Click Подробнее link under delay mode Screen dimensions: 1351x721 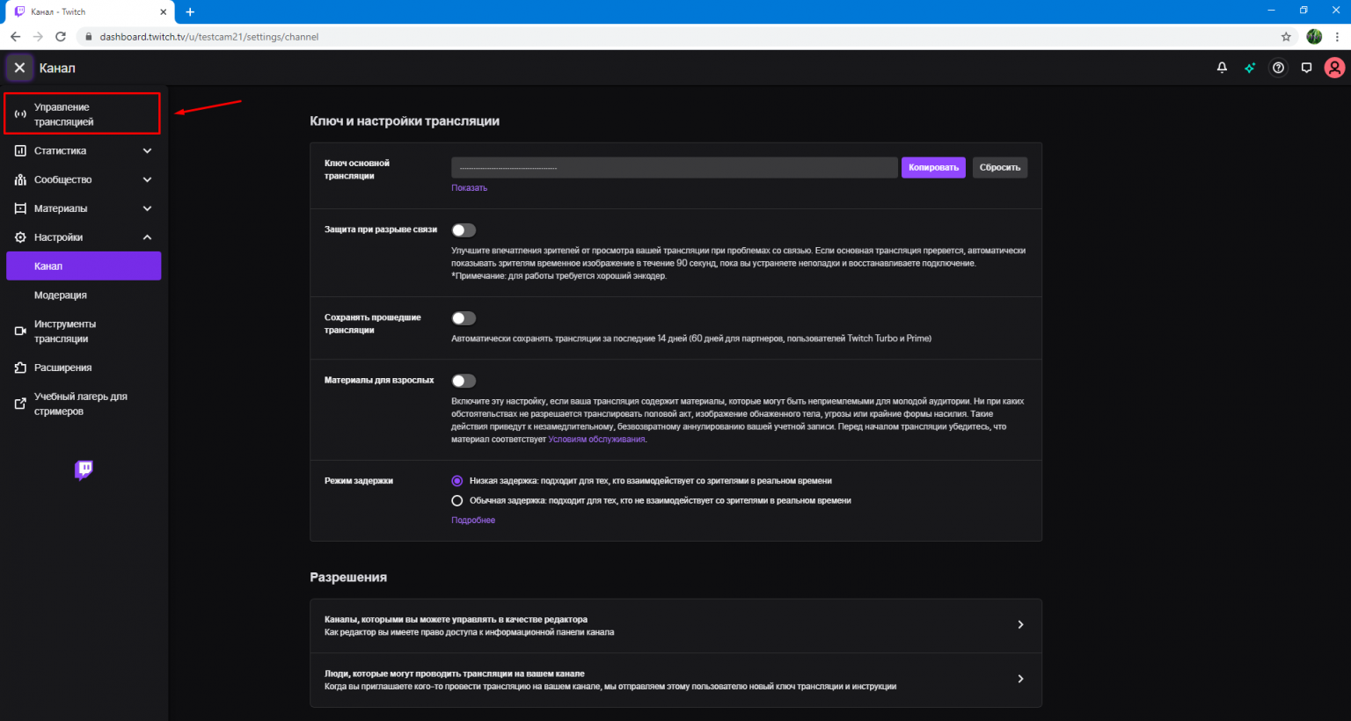pos(473,521)
